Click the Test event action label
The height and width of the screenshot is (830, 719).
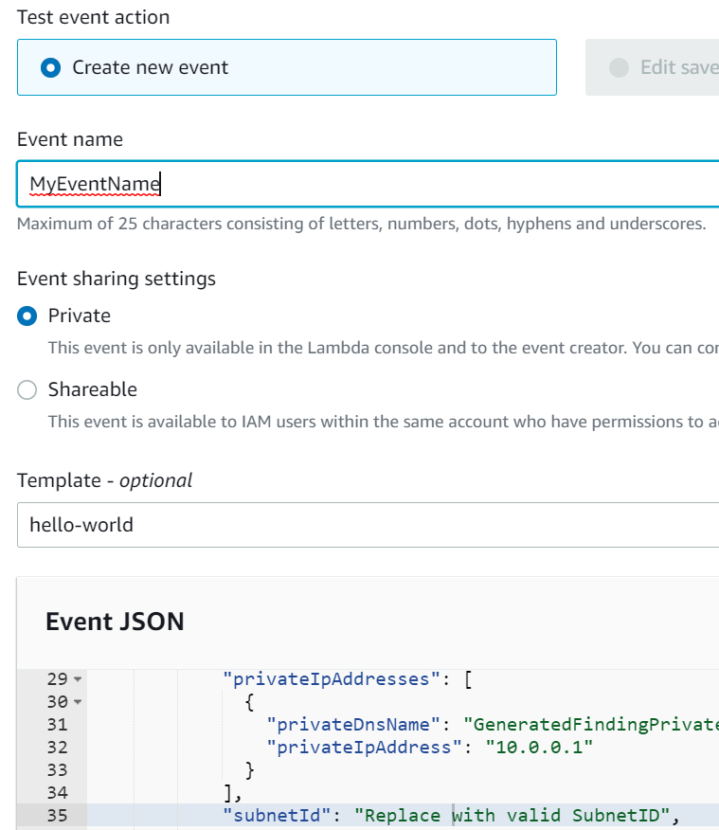pos(94,17)
